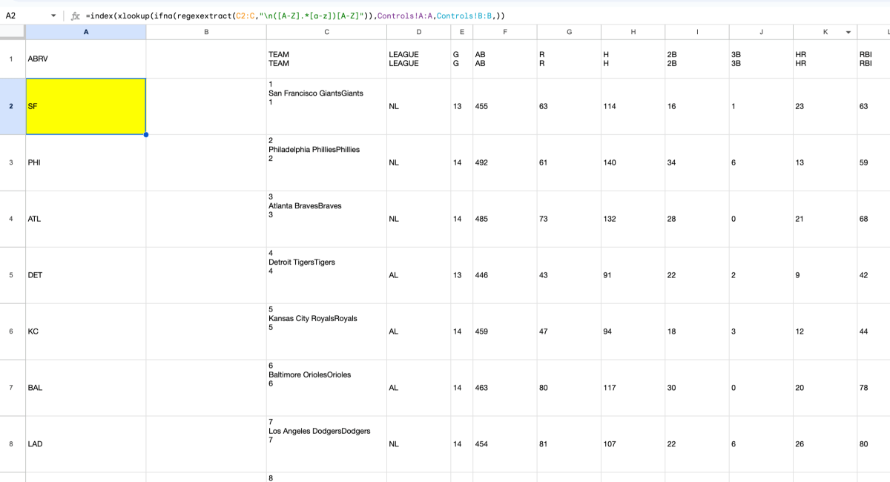This screenshot has width=890, height=482.
Task: Select column A header
Action: click(x=86, y=32)
